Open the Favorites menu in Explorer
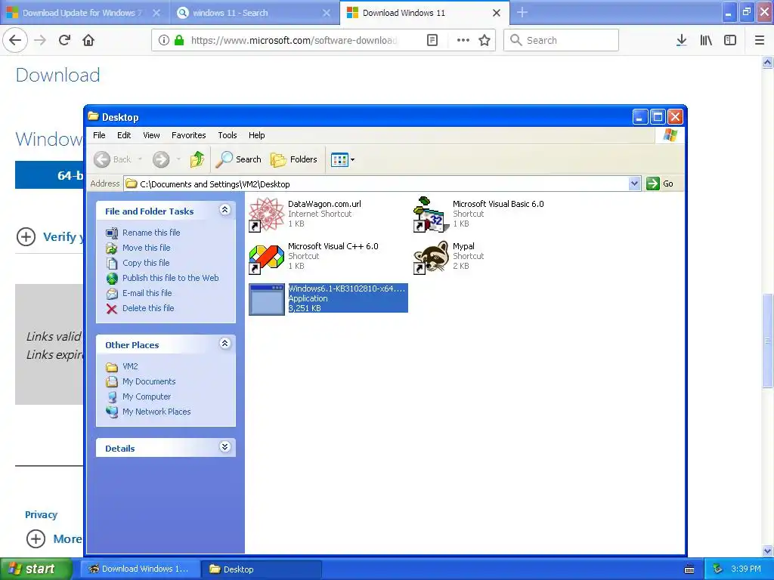Screen dimensions: 774x580 (x=188, y=135)
